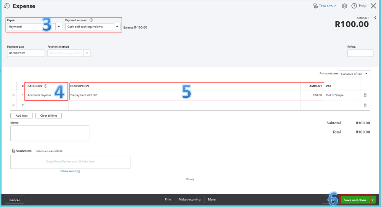Delete line 2 with trash icon
381x207 pixels.
pos(365,105)
